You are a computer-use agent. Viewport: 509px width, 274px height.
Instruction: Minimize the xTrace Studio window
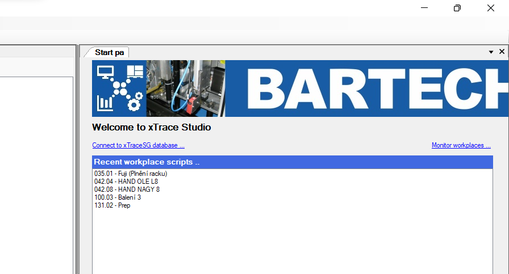(424, 8)
